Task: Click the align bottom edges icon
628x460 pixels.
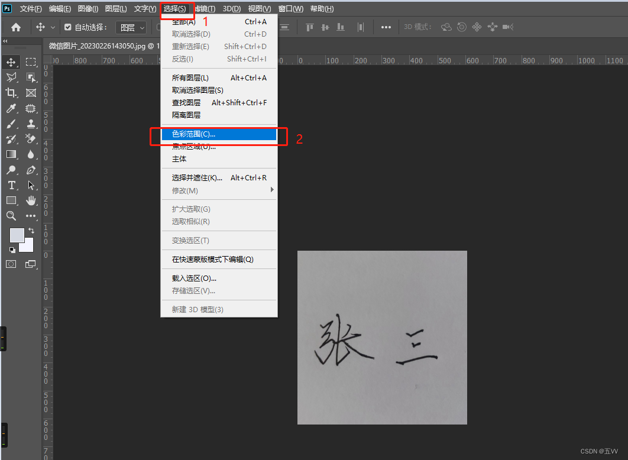Action: pyautogui.click(x=341, y=27)
